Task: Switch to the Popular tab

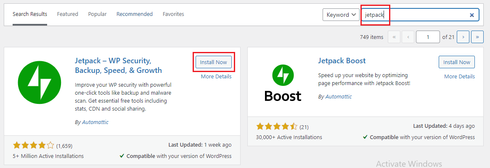Action: point(97,14)
